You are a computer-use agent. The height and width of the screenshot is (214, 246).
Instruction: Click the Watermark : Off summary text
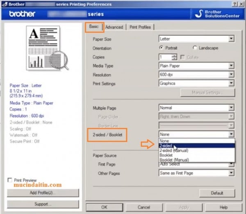(23, 135)
